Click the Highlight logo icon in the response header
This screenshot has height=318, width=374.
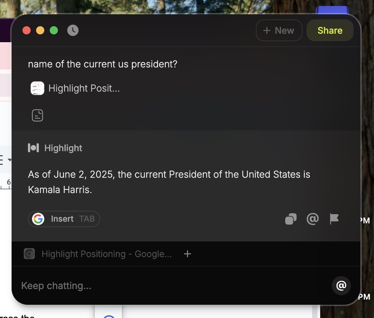coord(33,148)
